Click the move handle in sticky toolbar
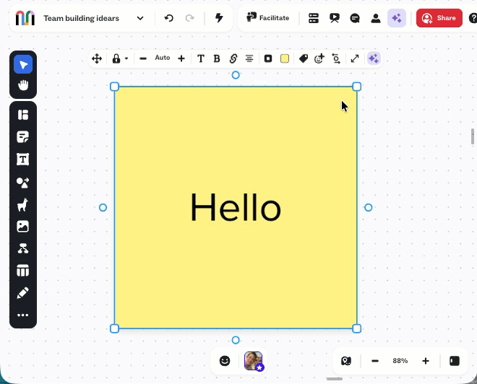477x384 pixels. click(x=97, y=58)
